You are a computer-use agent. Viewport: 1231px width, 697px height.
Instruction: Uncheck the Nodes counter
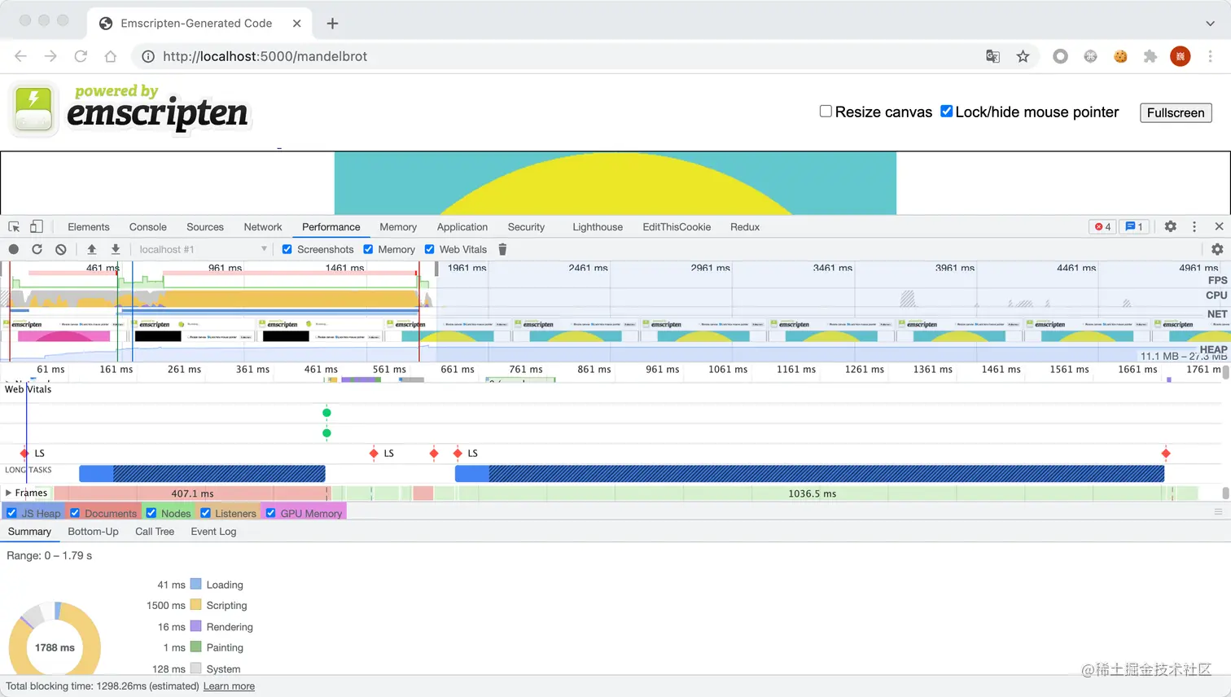tap(151, 513)
